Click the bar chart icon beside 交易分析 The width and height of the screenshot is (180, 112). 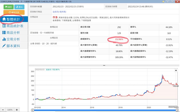click(x=4, y=39)
